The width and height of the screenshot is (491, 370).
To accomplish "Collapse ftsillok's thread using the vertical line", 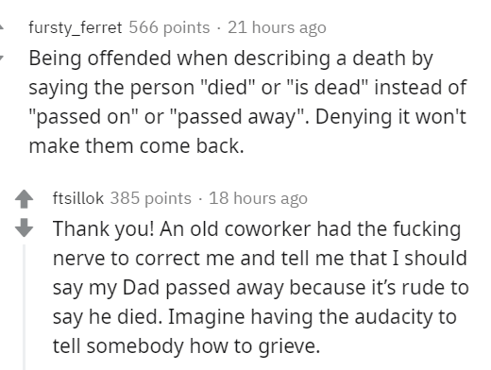I will (24, 307).
